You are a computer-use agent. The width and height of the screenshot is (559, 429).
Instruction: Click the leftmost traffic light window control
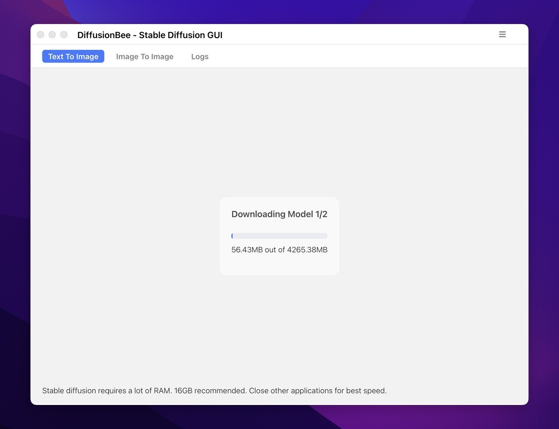(x=40, y=35)
